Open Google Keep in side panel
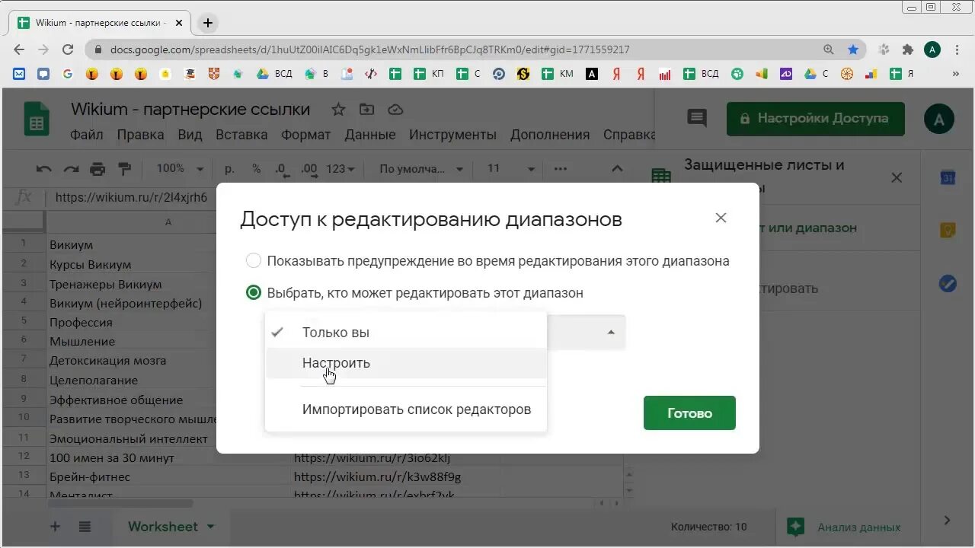The width and height of the screenshot is (975, 548). [x=948, y=231]
